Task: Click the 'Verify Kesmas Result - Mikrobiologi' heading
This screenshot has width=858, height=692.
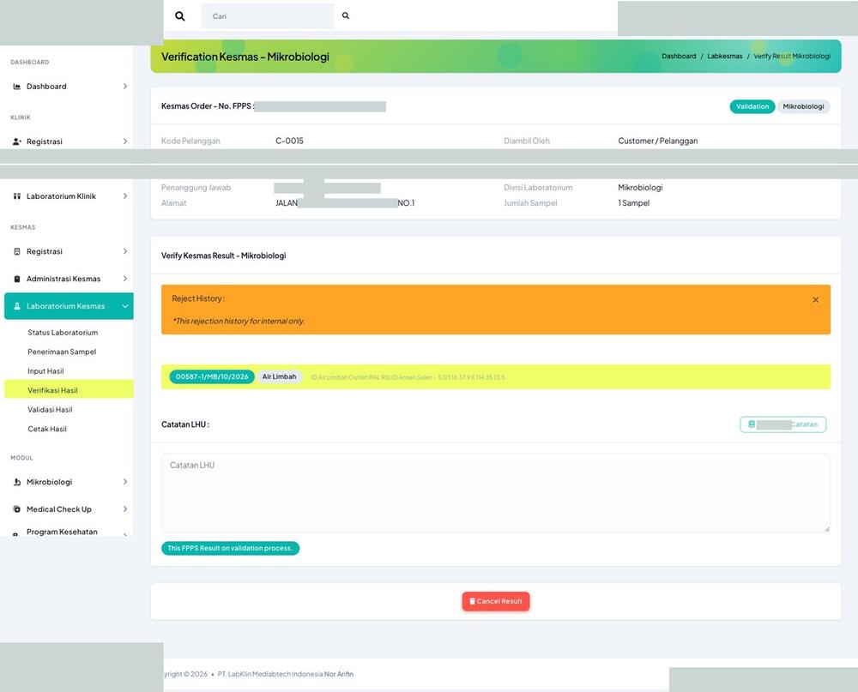Action: coord(223,256)
